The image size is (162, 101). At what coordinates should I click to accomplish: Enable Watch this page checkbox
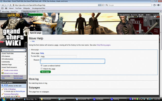click(42, 69)
